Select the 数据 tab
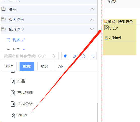This screenshot has height=122, width=140. click(27, 66)
